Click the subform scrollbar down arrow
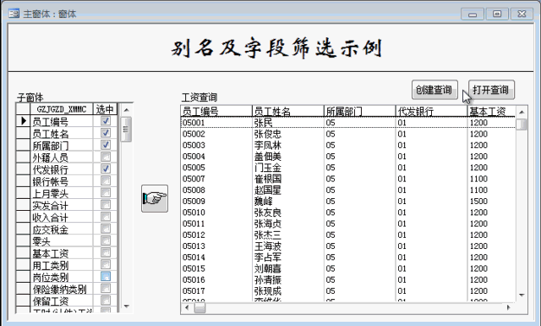 click(x=126, y=307)
